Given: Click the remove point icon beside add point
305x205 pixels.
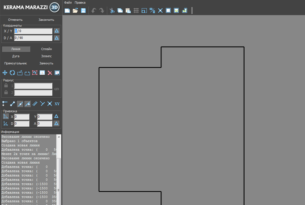Looking at the screenshot, I should (x=27, y=73).
